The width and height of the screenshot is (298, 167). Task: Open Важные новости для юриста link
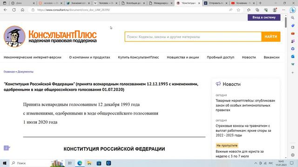[x=240, y=154]
